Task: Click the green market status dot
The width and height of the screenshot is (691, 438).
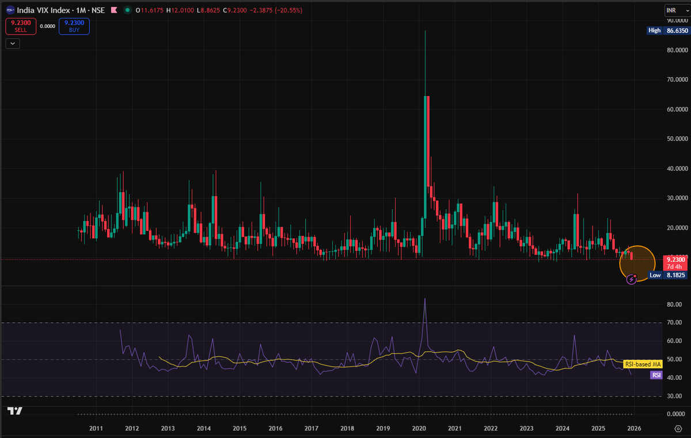Action: tap(127, 10)
